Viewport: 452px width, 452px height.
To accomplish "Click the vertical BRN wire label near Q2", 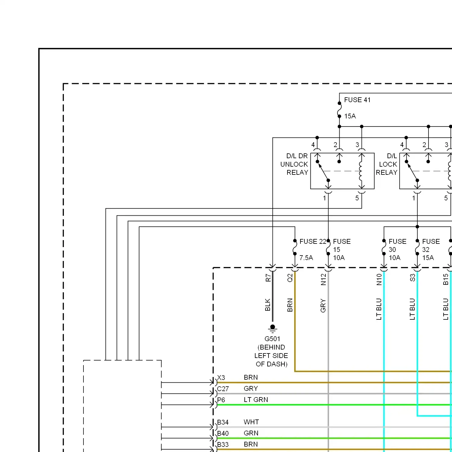I will [290, 305].
